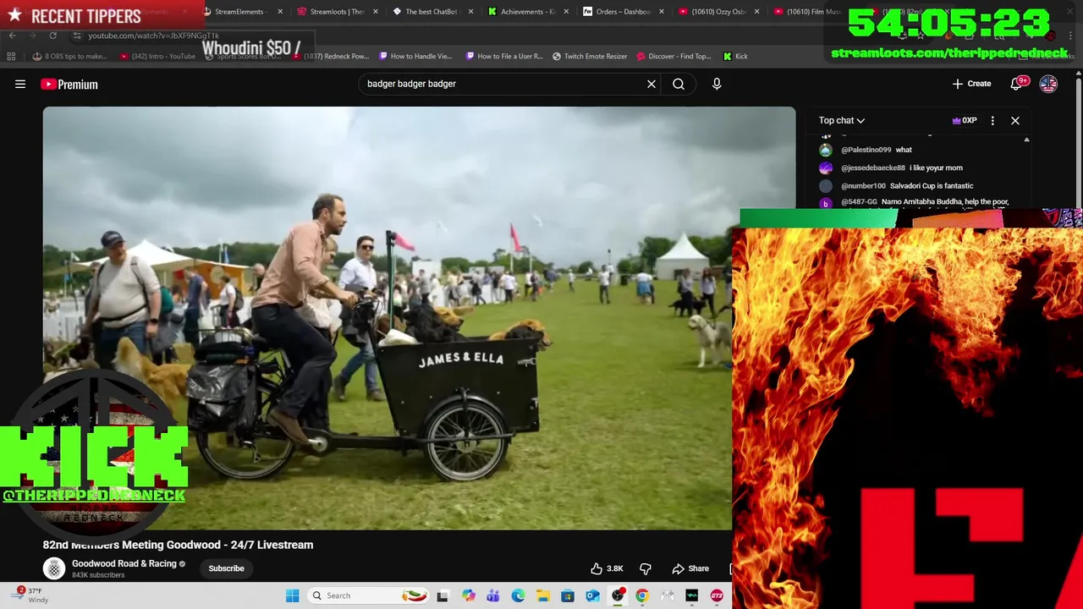Open the Windows Start menu
Viewport: 1083px width, 609px height.
click(x=292, y=595)
